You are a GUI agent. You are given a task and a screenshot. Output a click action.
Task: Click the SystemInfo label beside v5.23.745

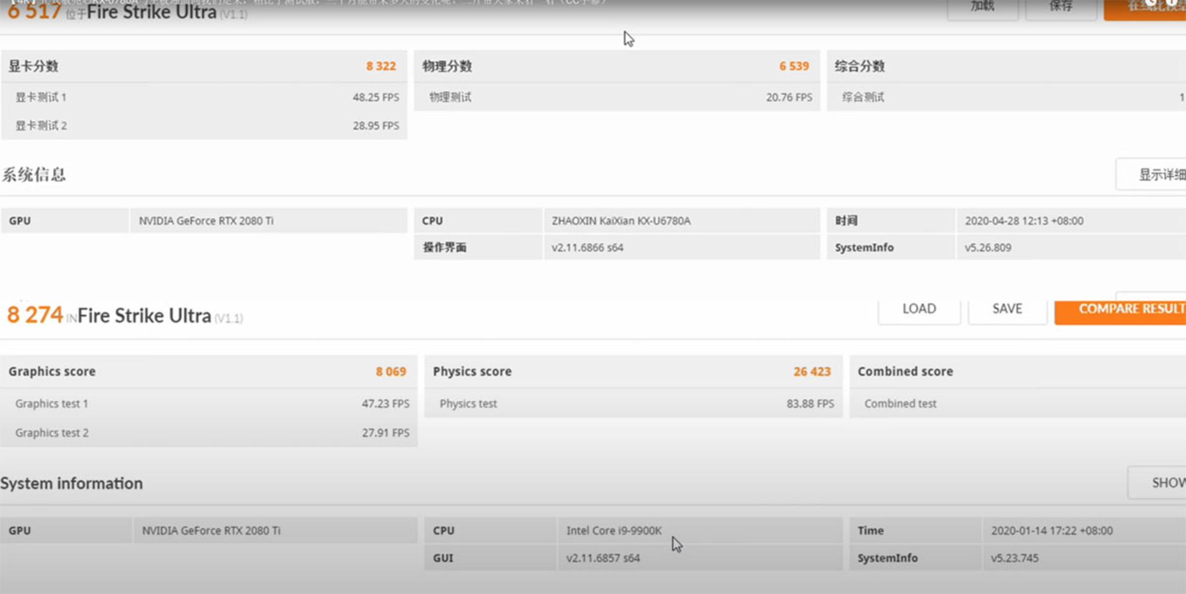pyautogui.click(x=888, y=558)
